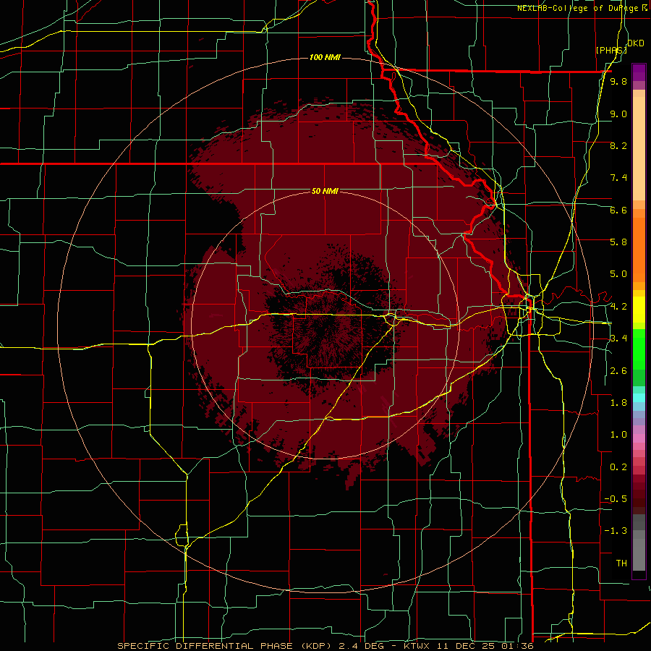Click the NEXLAB-College of DuPage label
This screenshot has width=651, height=651.
coord(578,8)
